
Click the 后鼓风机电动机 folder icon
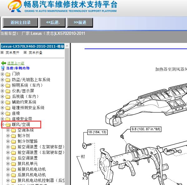[x=13, y=175]
